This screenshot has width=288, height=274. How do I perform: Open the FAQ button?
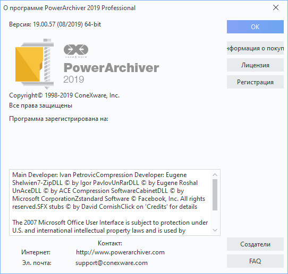click(255, 261)
